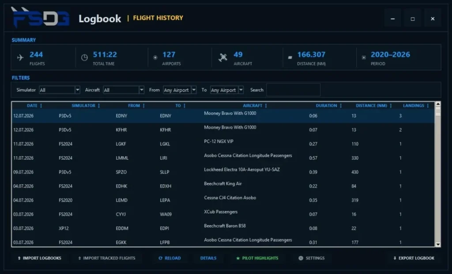The image size is (452, 274).
Task: Click the Export Logbook download arrow icon
Action: click(395, 258)
